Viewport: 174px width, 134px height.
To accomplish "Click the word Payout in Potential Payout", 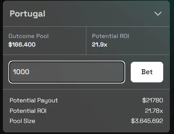I will (47, 101).
